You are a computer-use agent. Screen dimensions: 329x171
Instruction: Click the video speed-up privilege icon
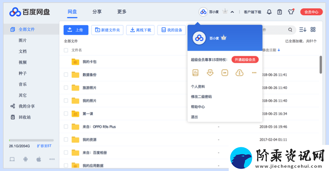(x=225, y=73)
